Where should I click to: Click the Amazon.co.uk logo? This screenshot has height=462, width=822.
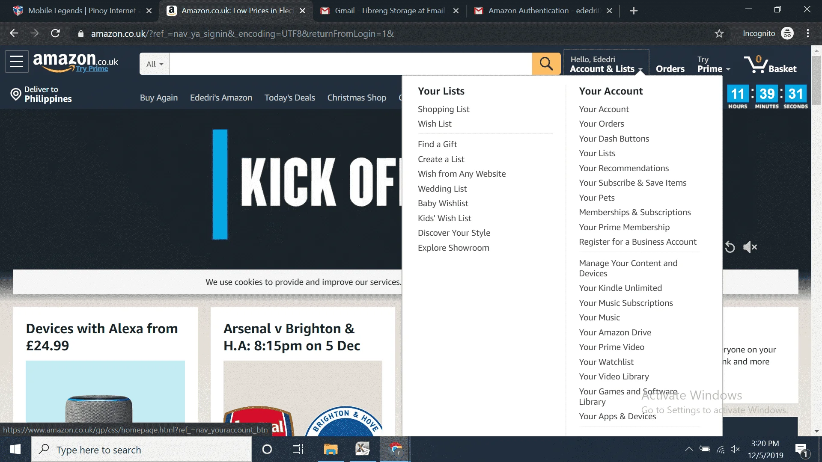pyautogui.click(x=75, y=62)
